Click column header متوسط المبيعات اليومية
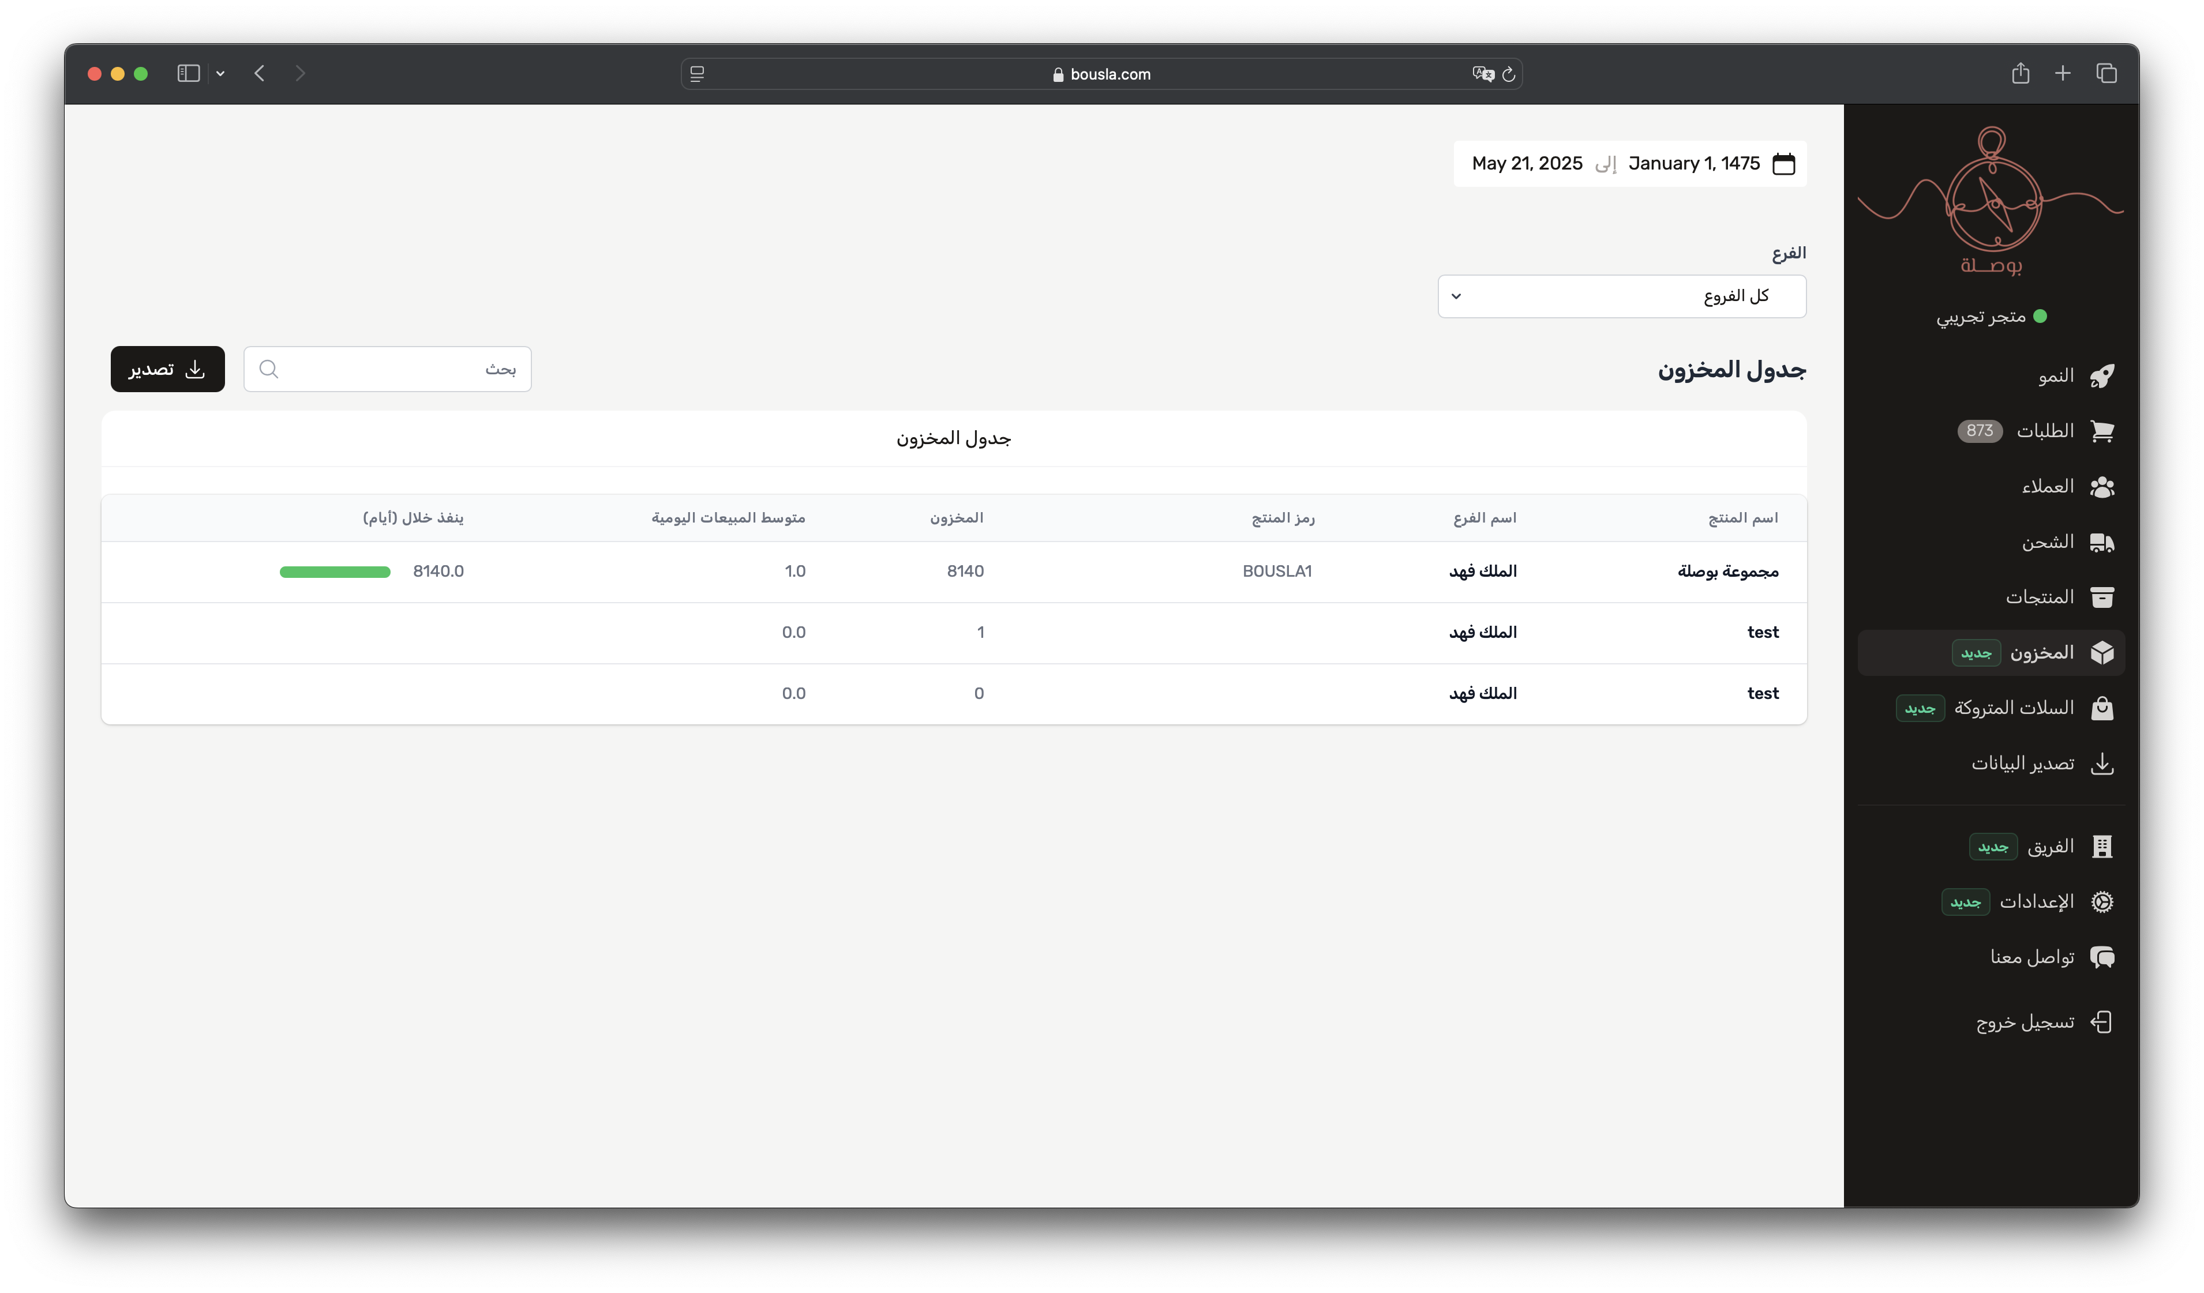This screenshot has height=1293, width=2204. pos(728,518)
